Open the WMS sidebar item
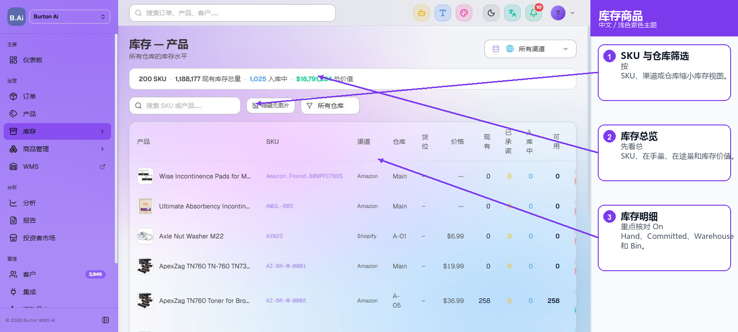Image resolution: width=738 pixels, height=332 pixels. pyautogui.click(x=57, y=166)
